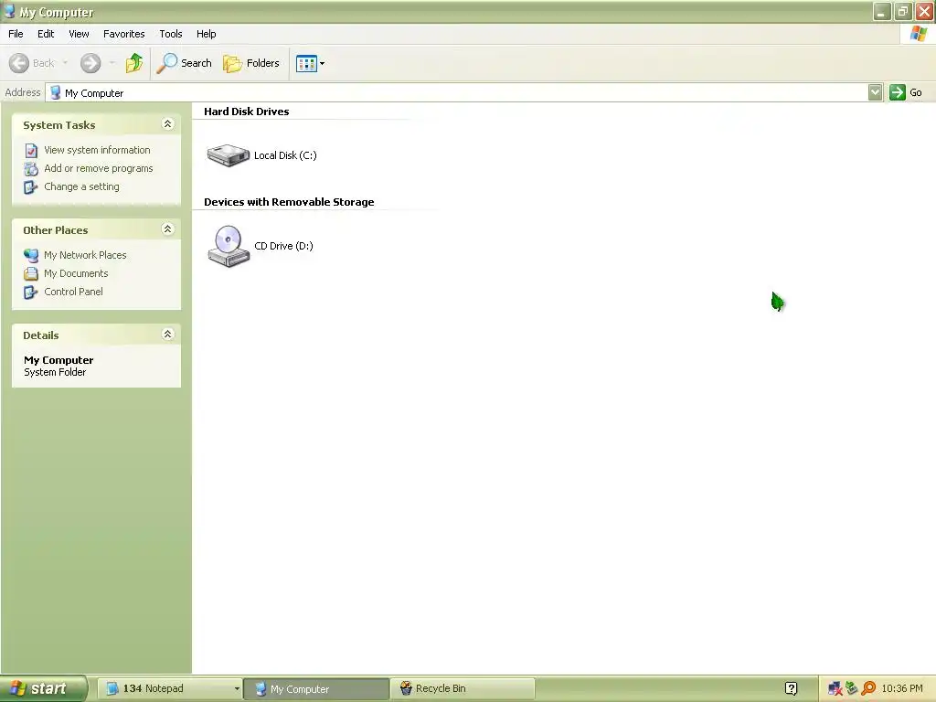Click Devices with Removable Storage header
The height and width of the screenshot is (702, 936).
tap(289, 202)
